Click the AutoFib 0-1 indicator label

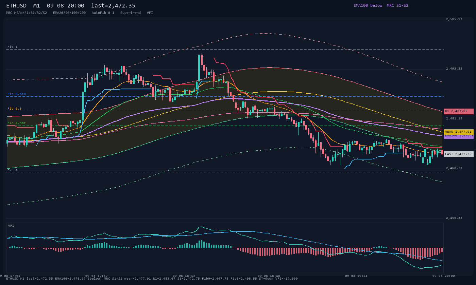[x=103, y=13]
